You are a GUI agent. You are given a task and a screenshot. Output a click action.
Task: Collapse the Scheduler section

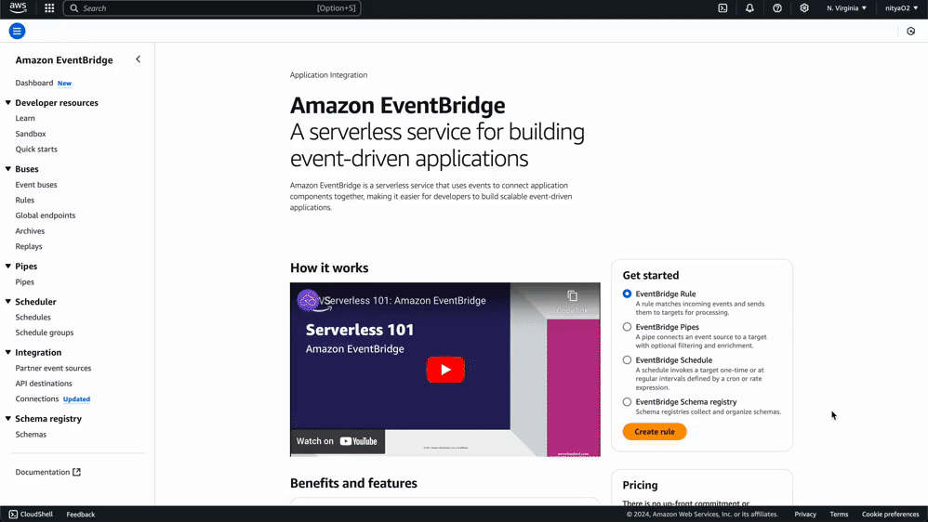[x=8, y=302]
